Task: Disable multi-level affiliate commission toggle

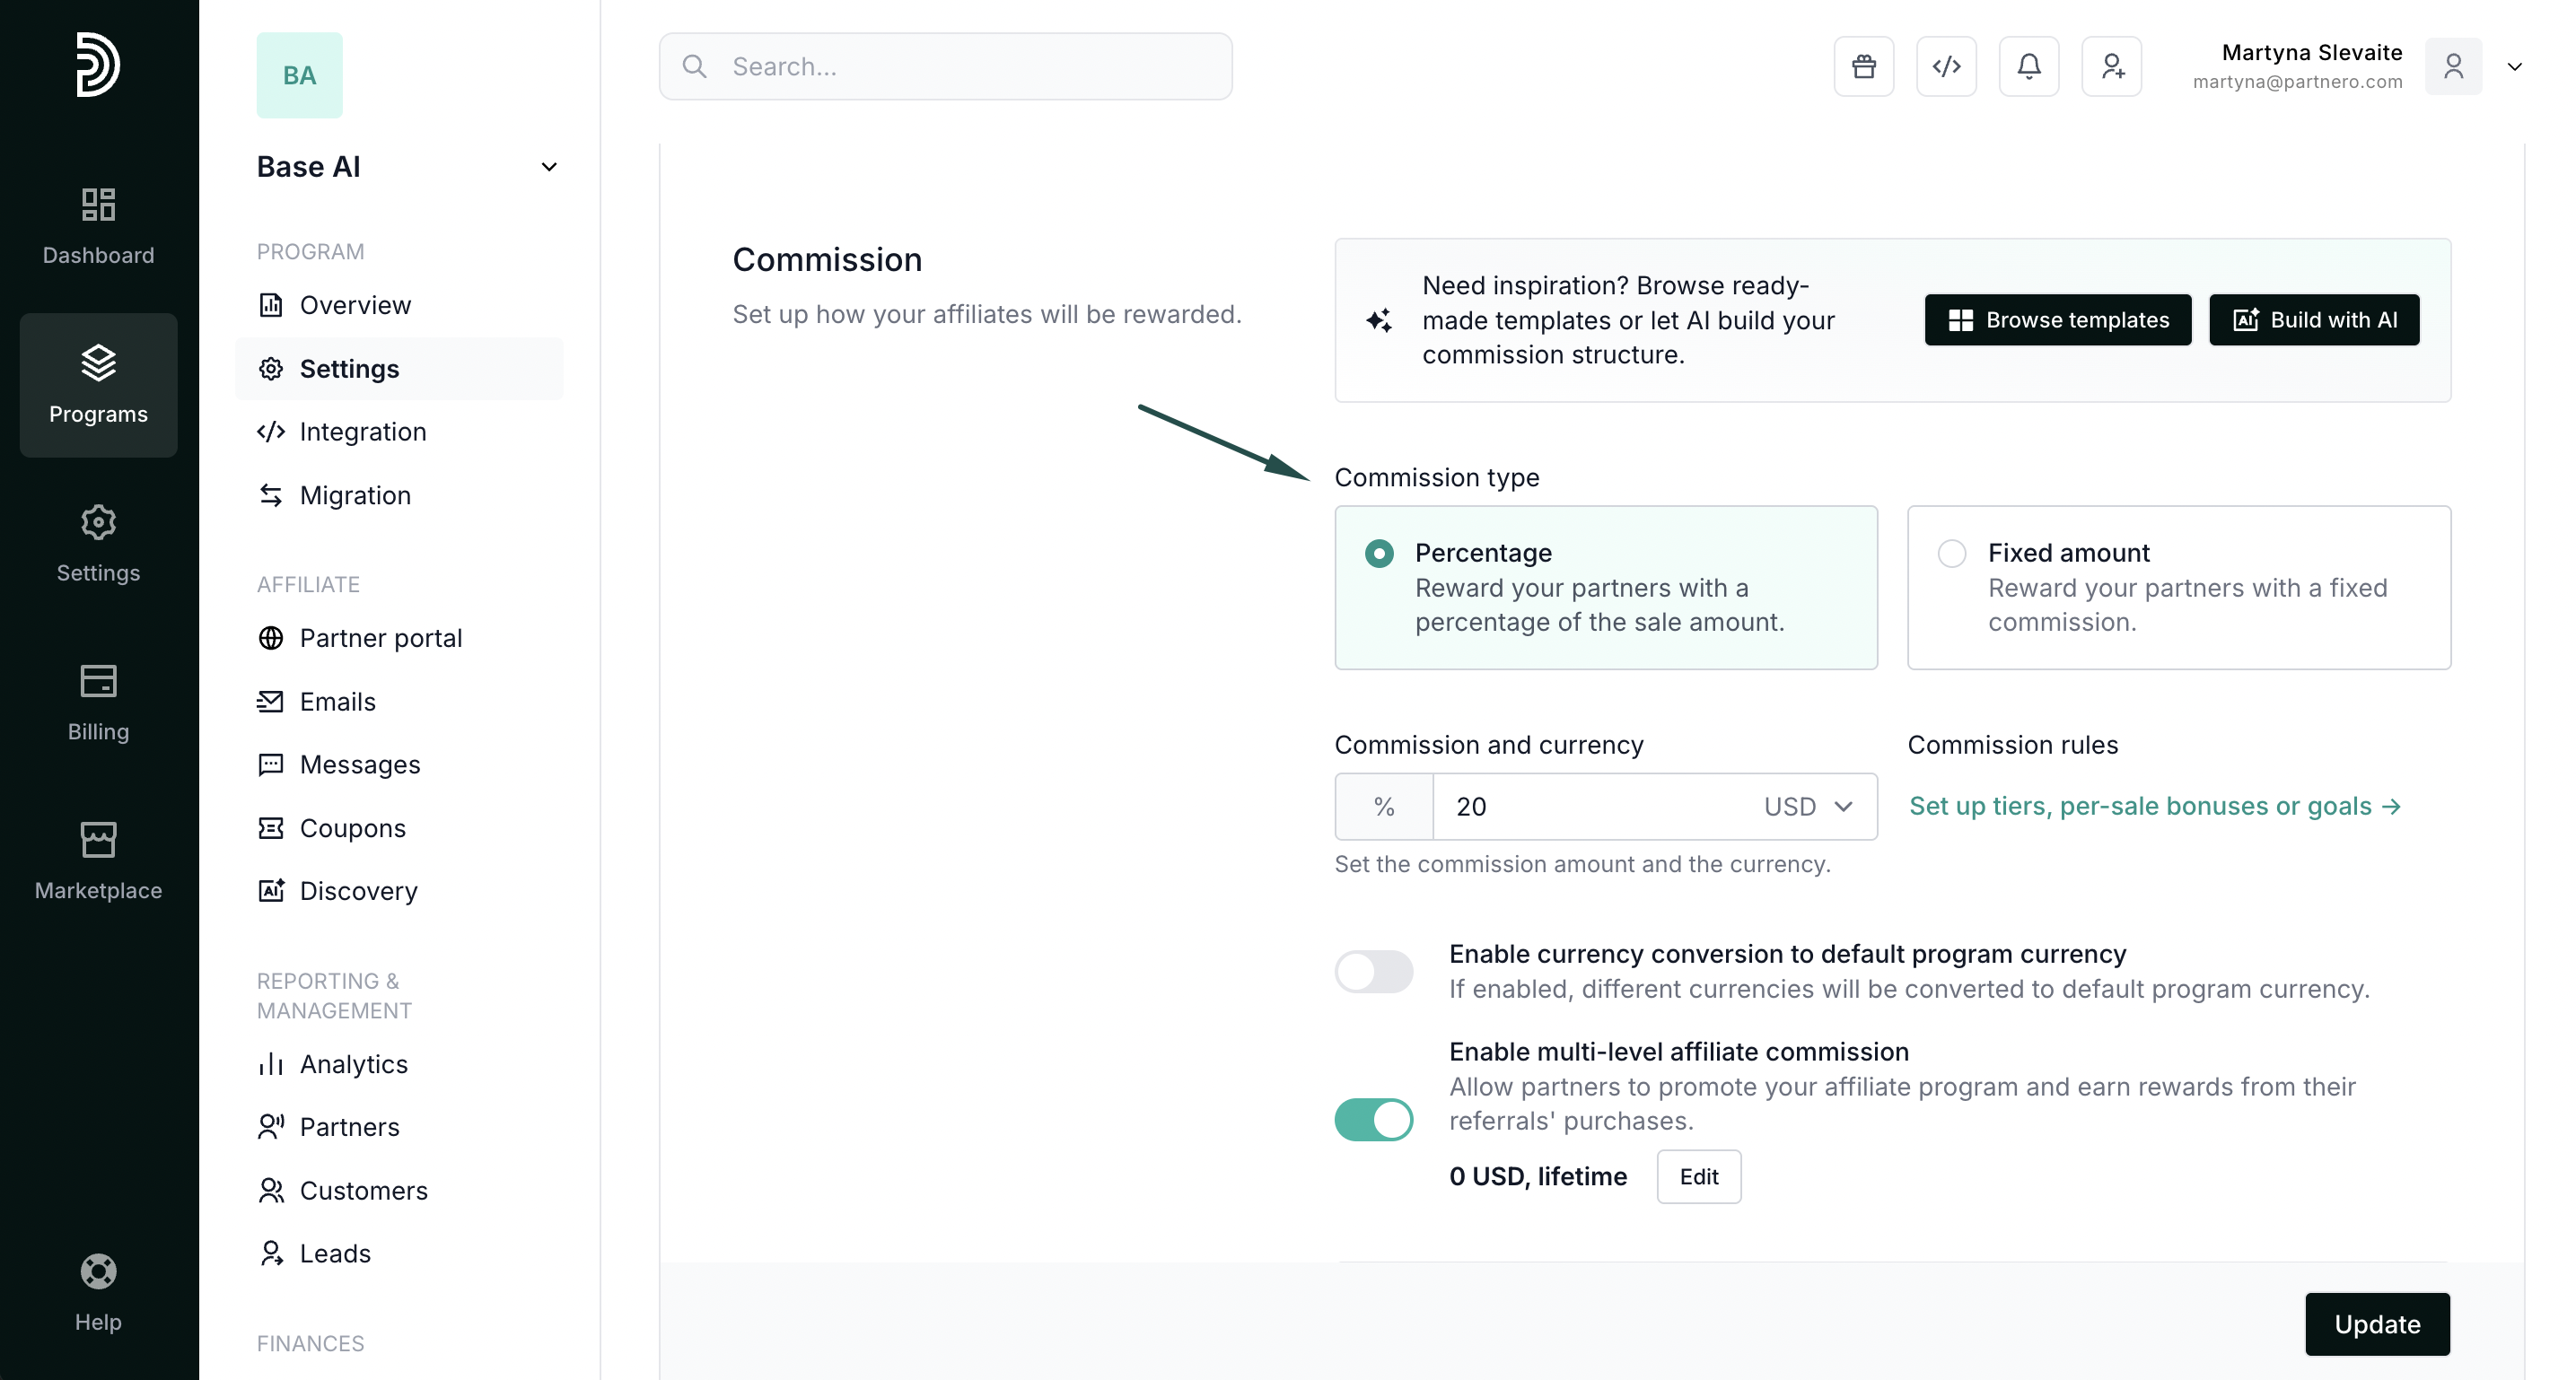Action: click(1373, 1119)
